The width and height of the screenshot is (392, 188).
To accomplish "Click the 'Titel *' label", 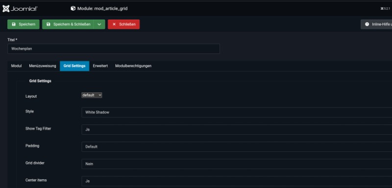I will (x=12, y=40).
